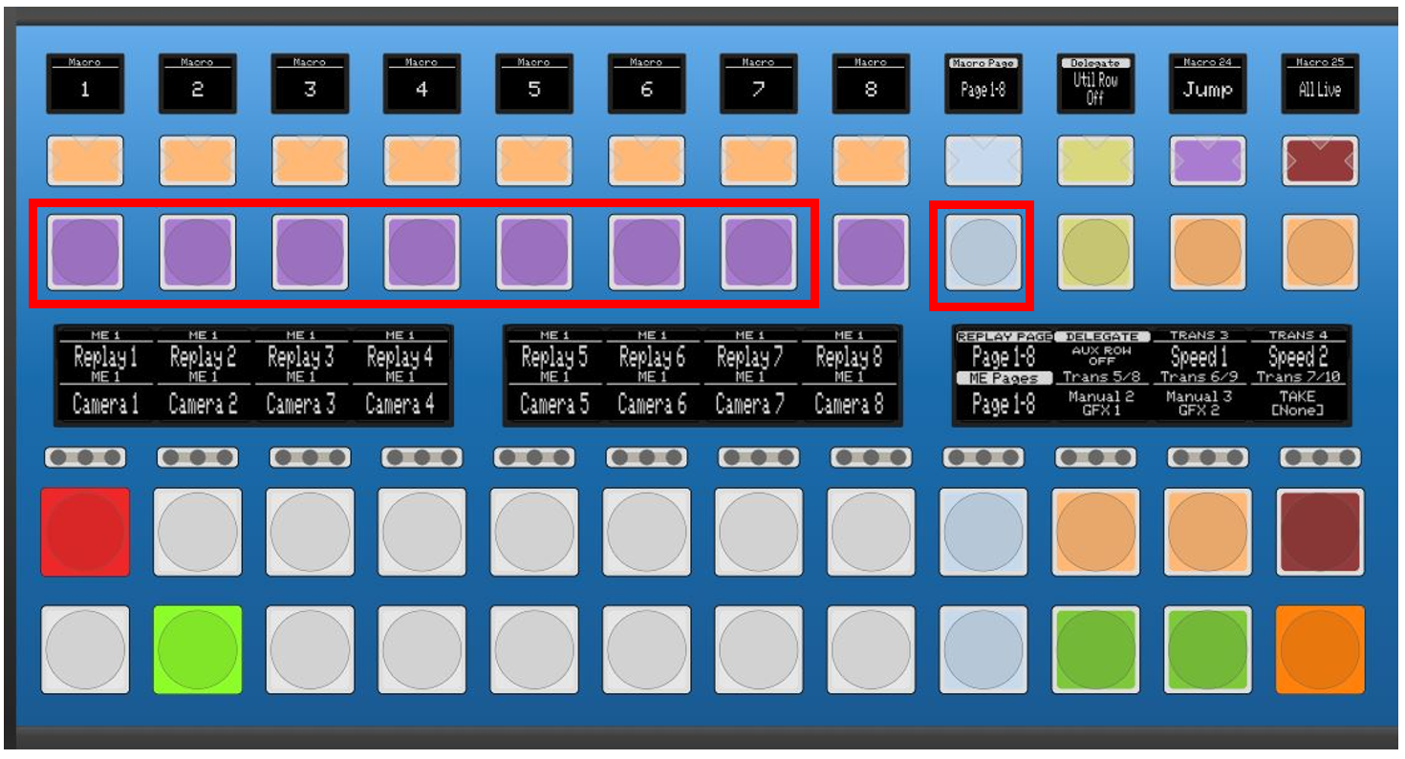Click three-dot indicator above the dark red button
The height and width of the screenshot is (759, 1405).
point(1320,458)
